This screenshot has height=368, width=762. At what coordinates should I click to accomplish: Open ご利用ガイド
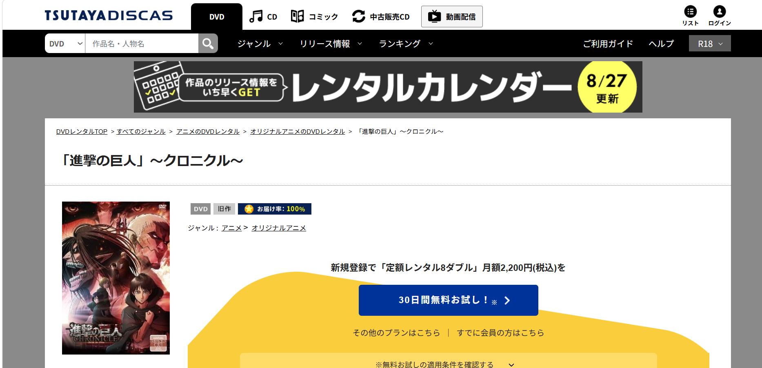click(608, 44)
